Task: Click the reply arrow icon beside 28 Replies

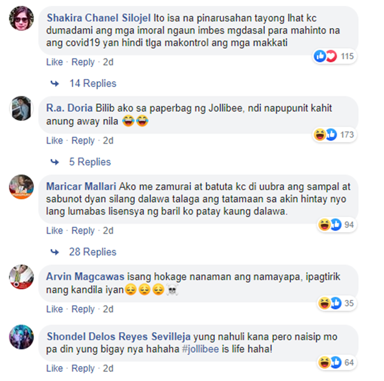Action: click(55, 252)
